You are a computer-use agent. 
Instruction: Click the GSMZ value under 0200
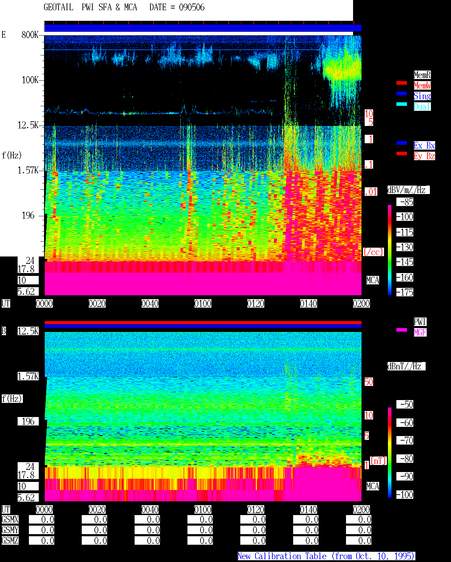point(359,540)
